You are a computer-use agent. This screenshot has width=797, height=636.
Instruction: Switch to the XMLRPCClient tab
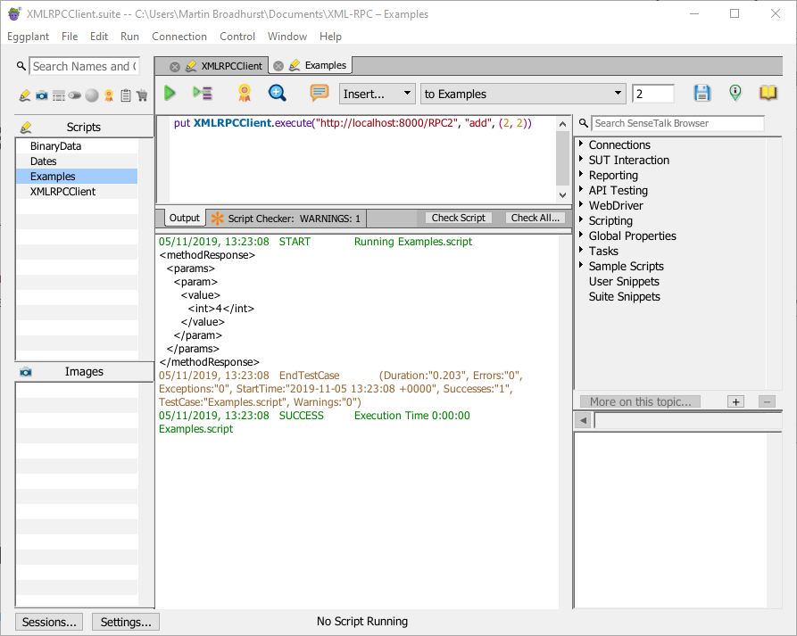(230, 66)
